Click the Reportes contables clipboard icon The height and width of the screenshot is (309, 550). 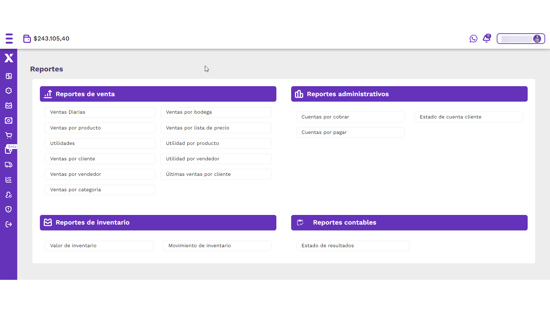tap(300, 222)
